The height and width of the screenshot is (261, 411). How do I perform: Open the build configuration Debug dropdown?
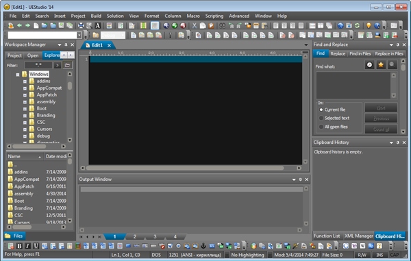[113, 35]
